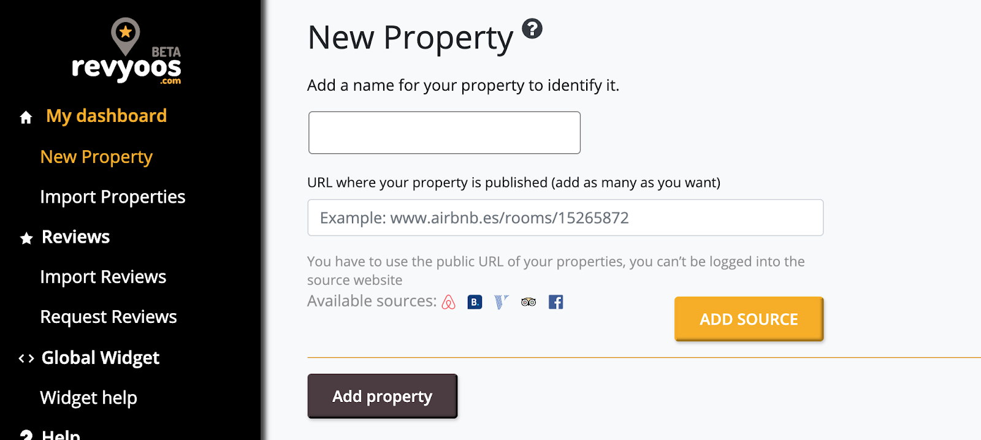Open Widget help in the sidebar
The height and width of the screenshot is (440, 981).
(x=88, y=398)
